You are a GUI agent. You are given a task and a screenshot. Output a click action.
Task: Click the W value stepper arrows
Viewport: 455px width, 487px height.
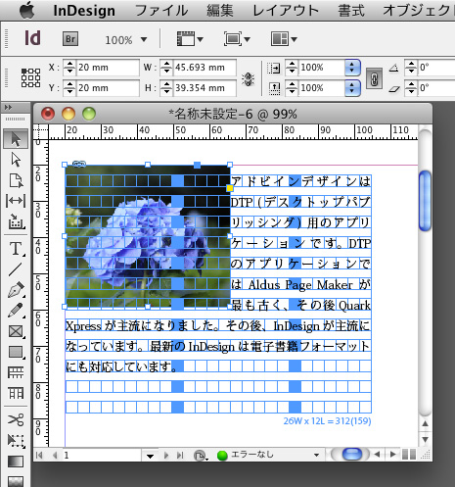tap(166, 68)
